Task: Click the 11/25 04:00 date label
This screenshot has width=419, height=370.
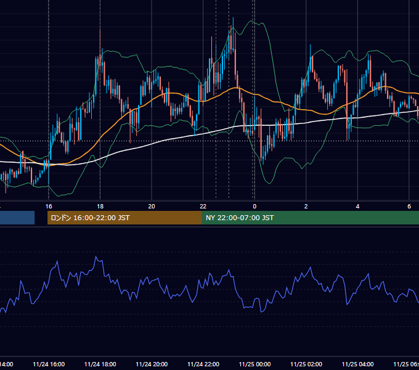Action: [358, 364]
